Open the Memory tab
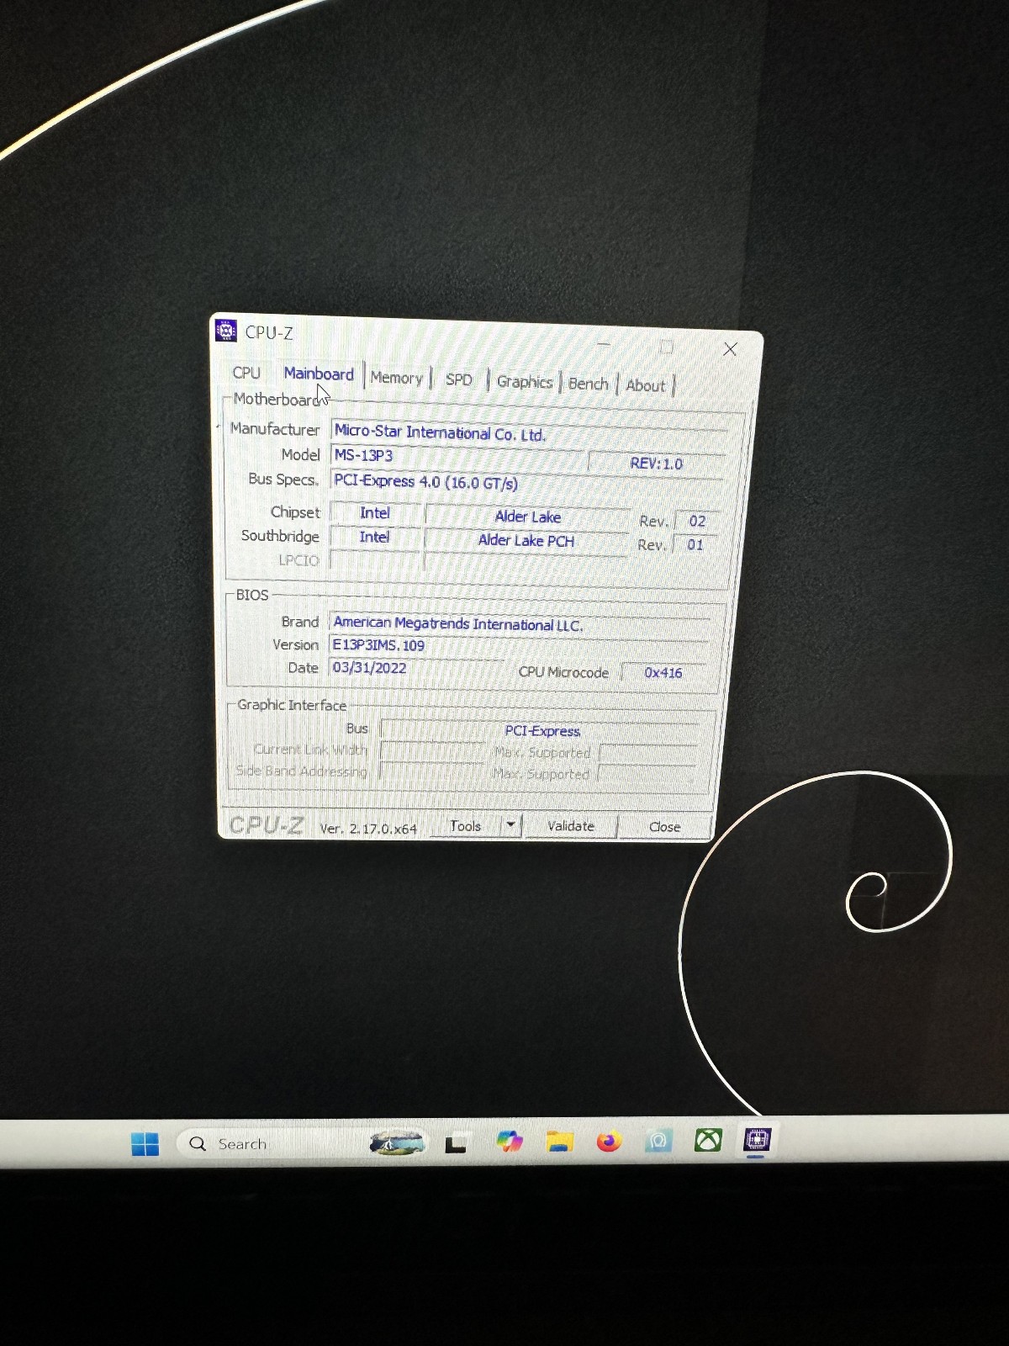Image resolution: width=1009 pixels, height=1346 pixels. click(396, 378)
